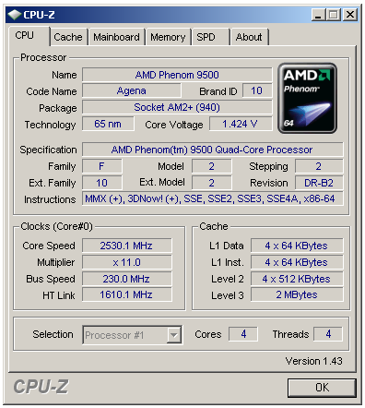This screenshot has width=365, height=408.
Task: Click the Core Speed value 2530.1 MHz
Action: tap(127, 246)
